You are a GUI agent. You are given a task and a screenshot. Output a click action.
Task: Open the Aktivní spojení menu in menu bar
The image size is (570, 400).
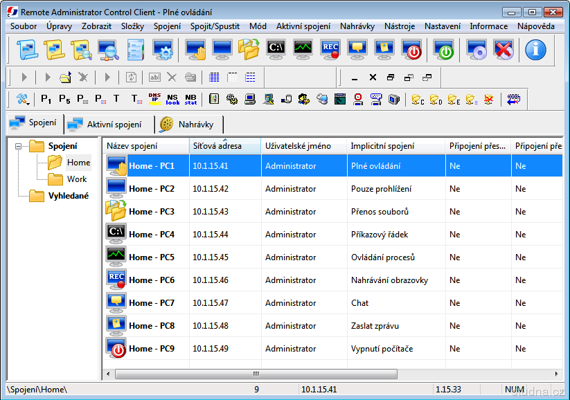coord(303,26)
